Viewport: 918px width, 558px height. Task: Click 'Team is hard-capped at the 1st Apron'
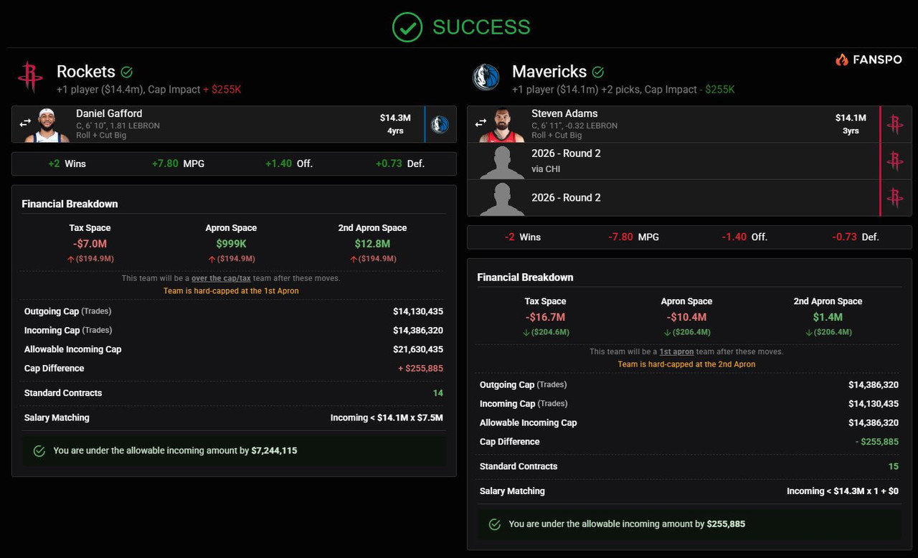(231, 291)
